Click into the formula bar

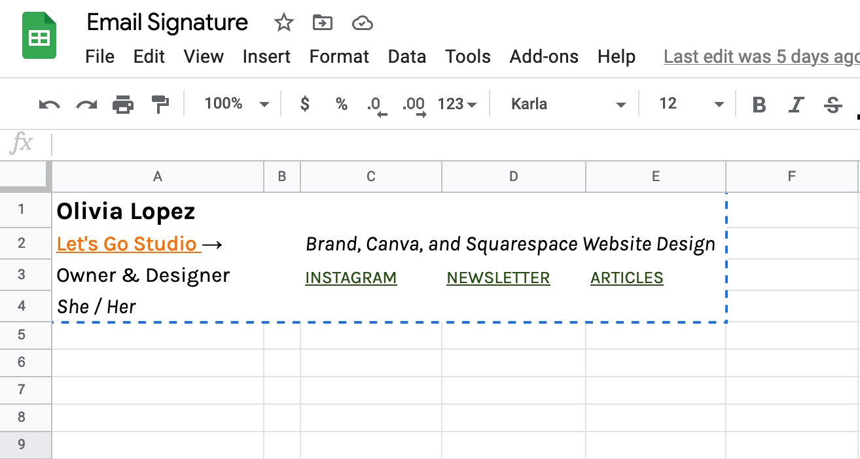coord(455,144)
